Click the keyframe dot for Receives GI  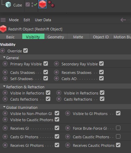(x=5, y=128)
